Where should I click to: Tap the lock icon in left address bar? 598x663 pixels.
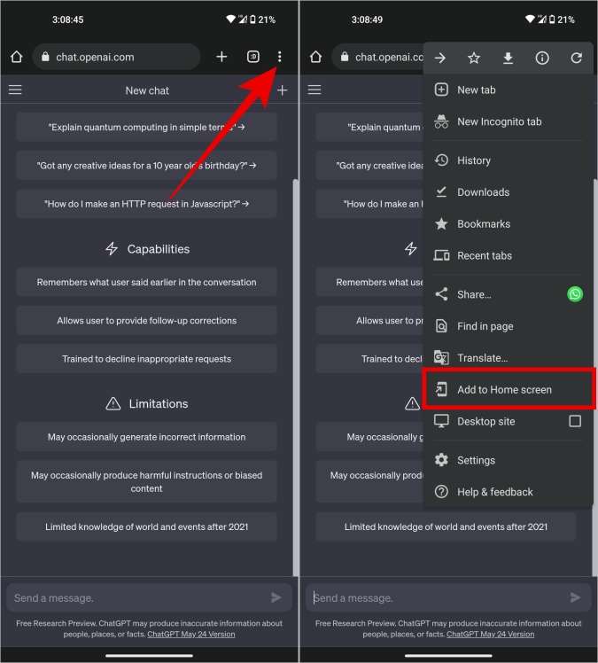(46, 57)
